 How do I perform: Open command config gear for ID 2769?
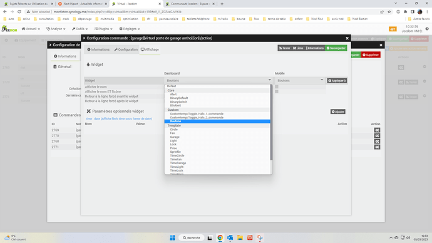tap(377, 130)
